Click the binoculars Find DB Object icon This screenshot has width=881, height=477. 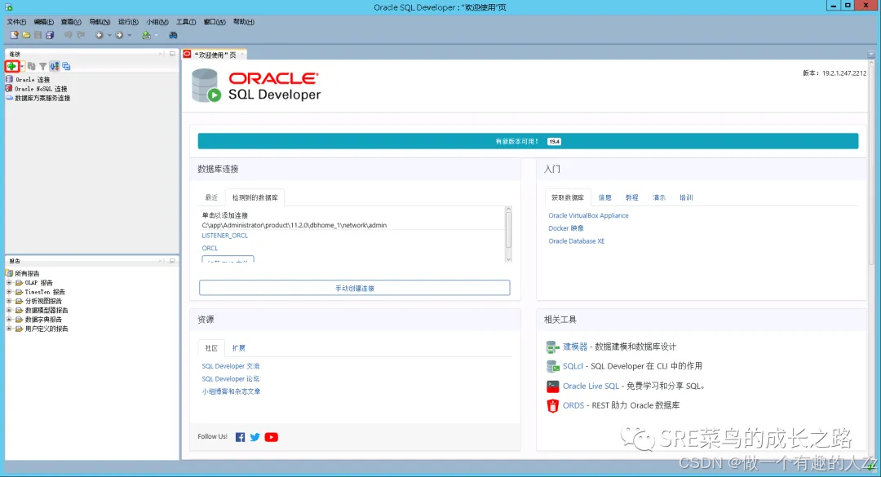173,35
